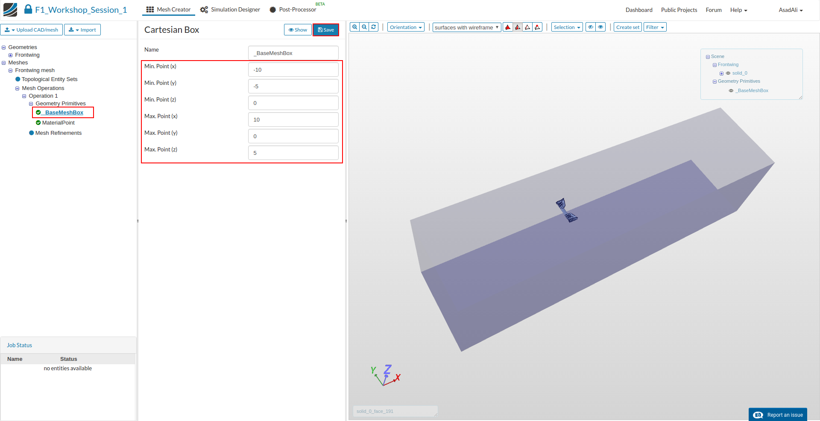Image resolution: width=820 pixels, height=421 pixels.
Task: Toggle visibility of solid_0 in Scene tree
Action: [x=728, y=73]
